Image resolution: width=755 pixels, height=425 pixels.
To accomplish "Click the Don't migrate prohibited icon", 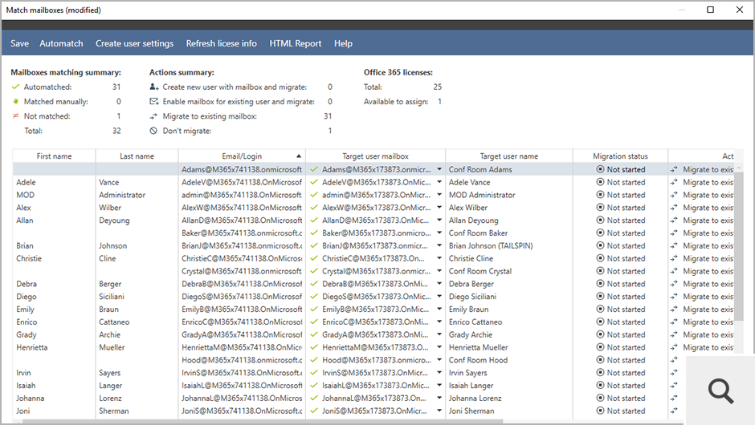I will 153,131.
